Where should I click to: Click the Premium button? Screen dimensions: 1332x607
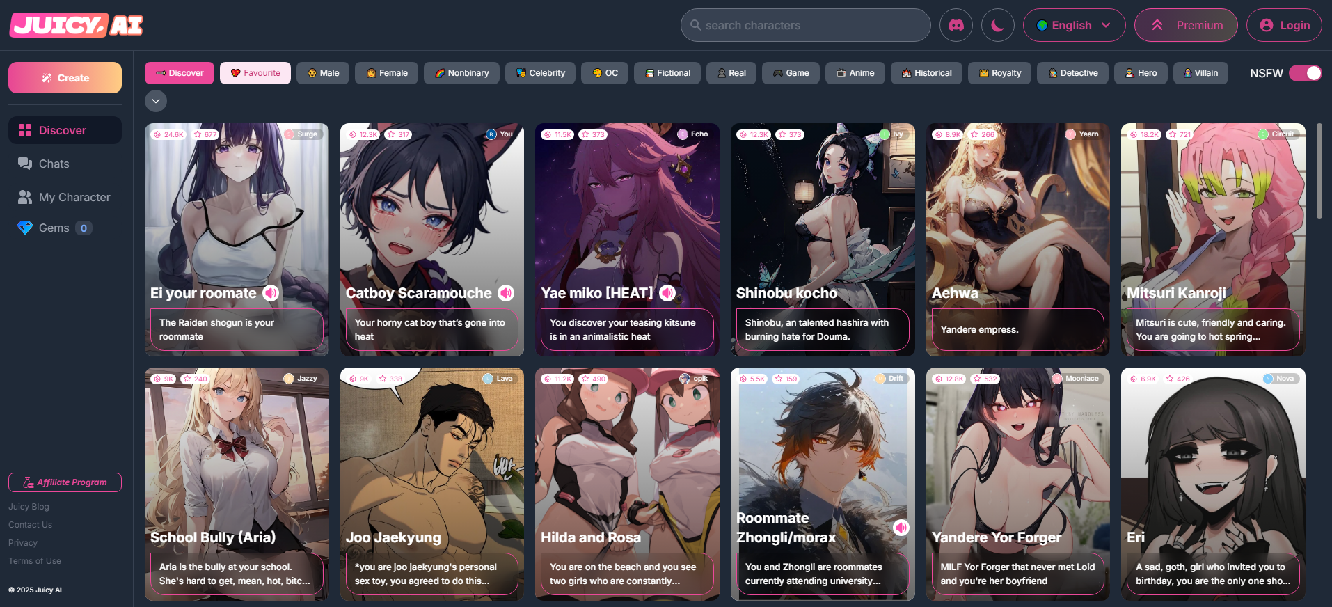[1186, 25]
